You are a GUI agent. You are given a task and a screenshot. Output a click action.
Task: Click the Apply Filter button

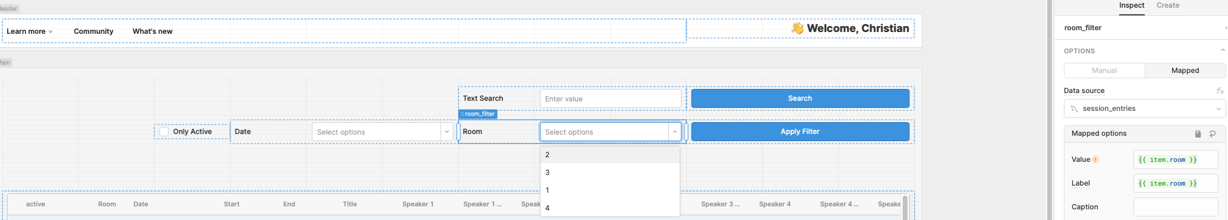click(x=800, y=132)
